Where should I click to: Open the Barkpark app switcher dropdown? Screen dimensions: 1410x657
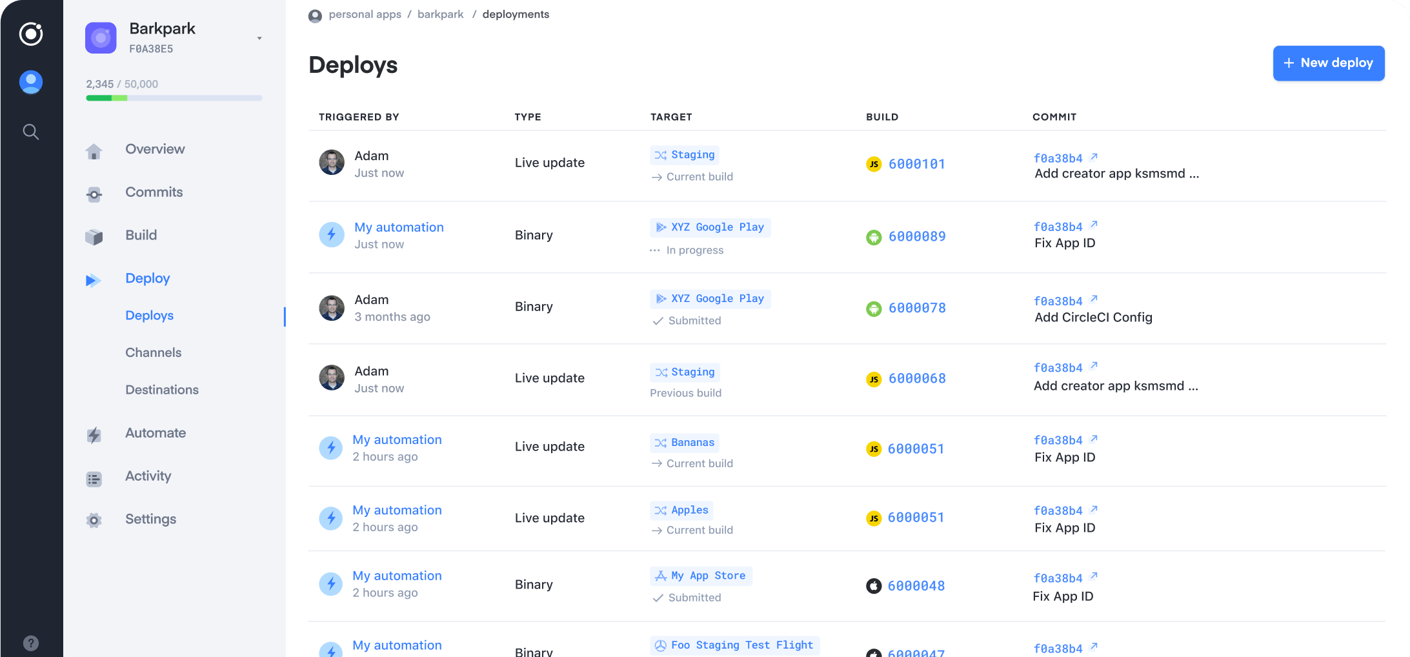point(259,37)
